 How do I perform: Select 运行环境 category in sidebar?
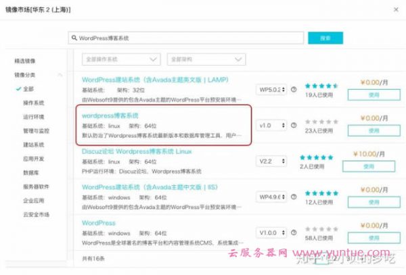click(33, 117)
